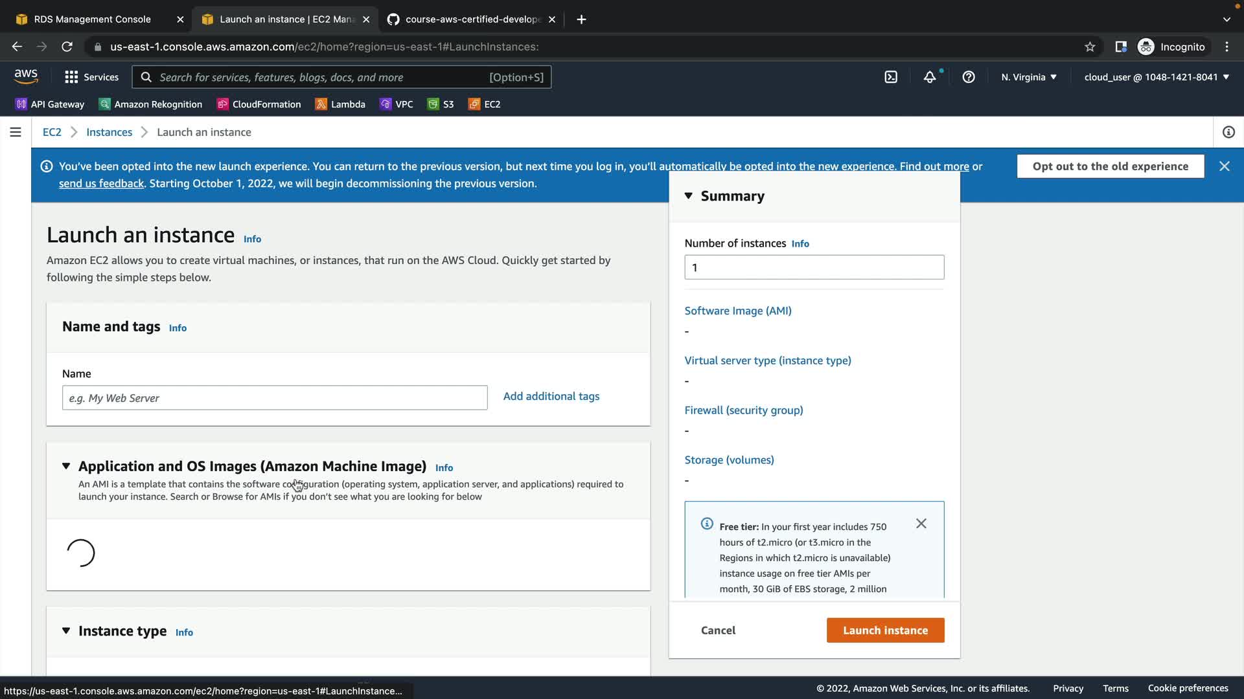Dismiss the Free tier info box

(921, 524)
